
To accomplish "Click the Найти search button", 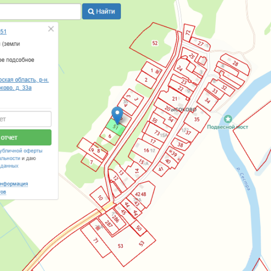I will pos(101,11).
